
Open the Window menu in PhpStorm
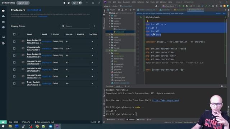[163, 2]
